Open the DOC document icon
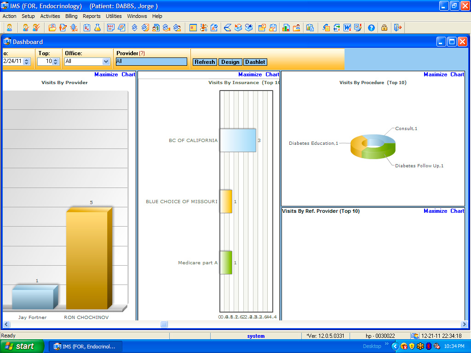The height and width of the screenshot is (353, 471). (x=111, y=28)
